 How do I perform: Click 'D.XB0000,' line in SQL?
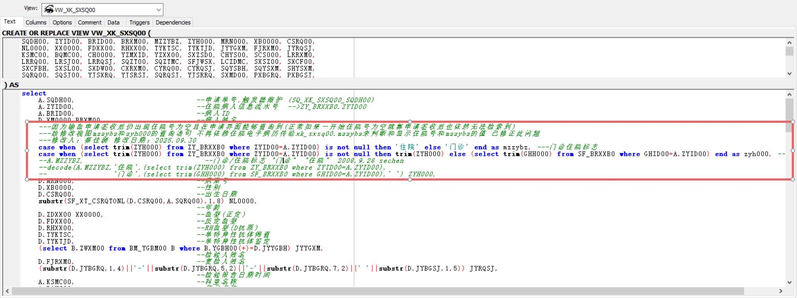click(x=56, y=187)
